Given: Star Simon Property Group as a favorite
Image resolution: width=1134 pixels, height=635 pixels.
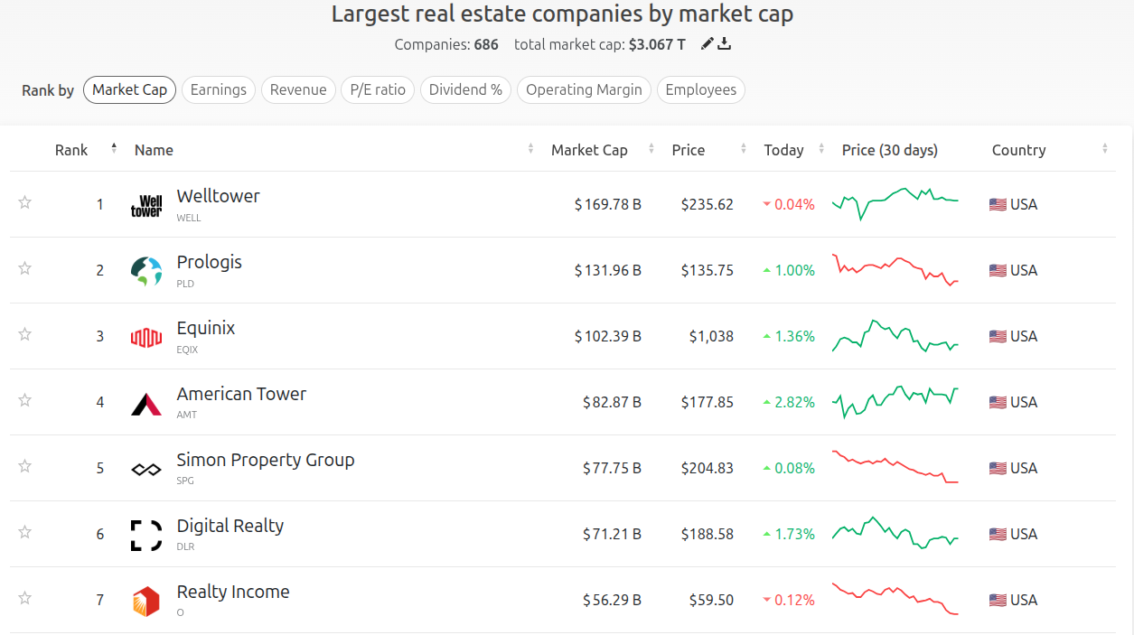Looking at the screenshot, I should [x=25, y=466].
